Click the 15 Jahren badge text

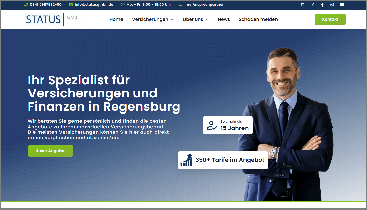235,128
